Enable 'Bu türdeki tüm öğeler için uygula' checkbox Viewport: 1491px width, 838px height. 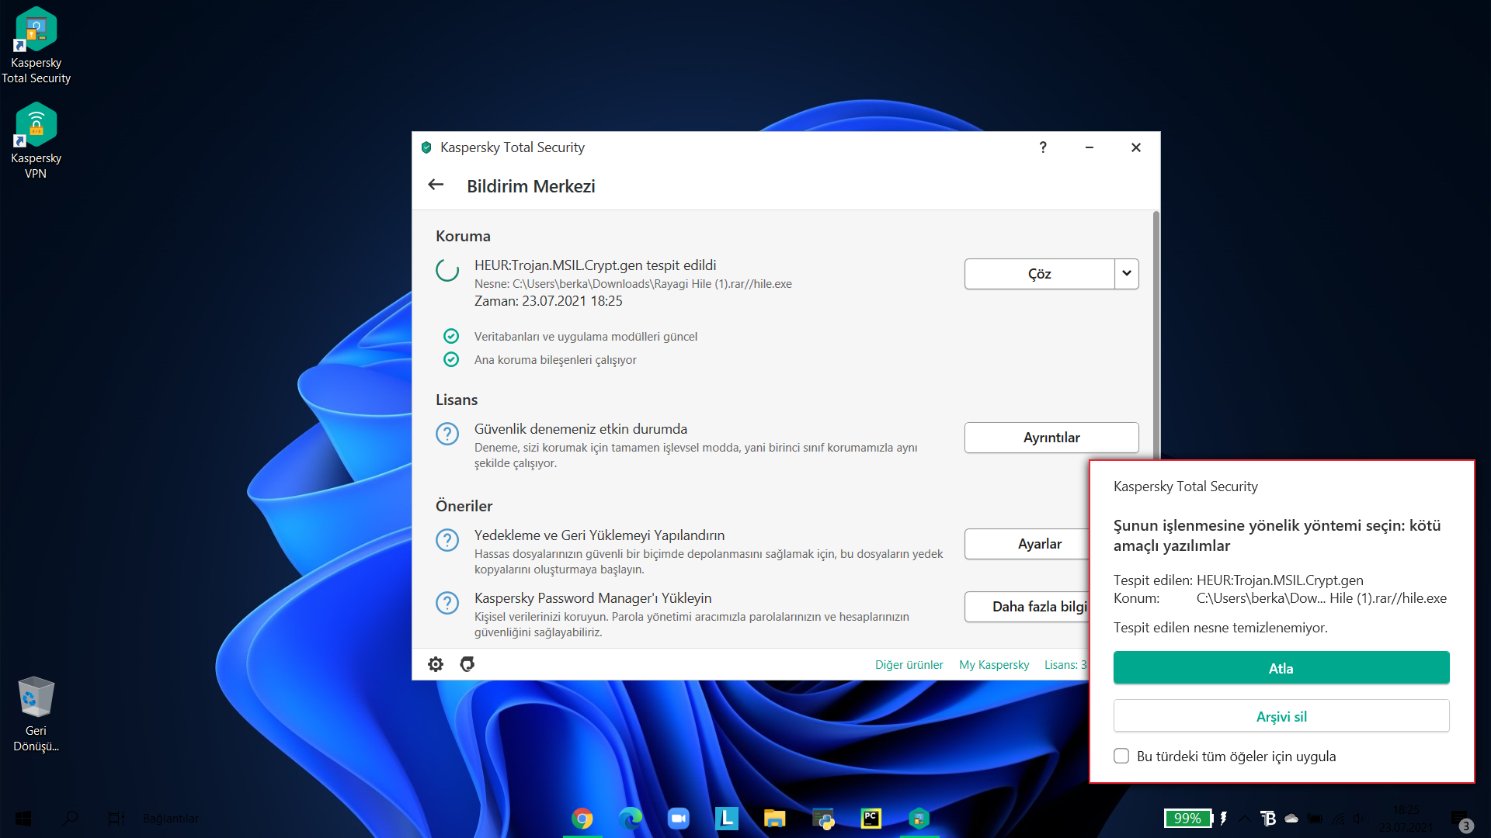(x=1121, y=756)
